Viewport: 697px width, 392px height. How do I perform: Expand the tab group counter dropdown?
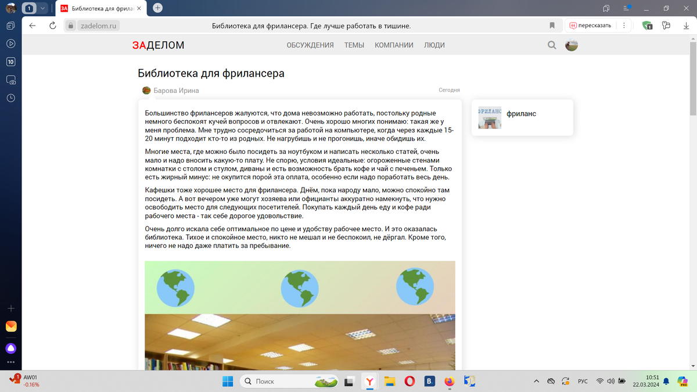click(43, 8)
